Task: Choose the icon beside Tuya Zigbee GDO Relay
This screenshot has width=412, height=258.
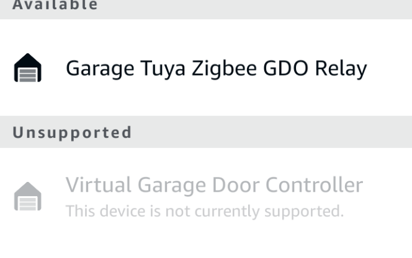Action: [27, 67]
